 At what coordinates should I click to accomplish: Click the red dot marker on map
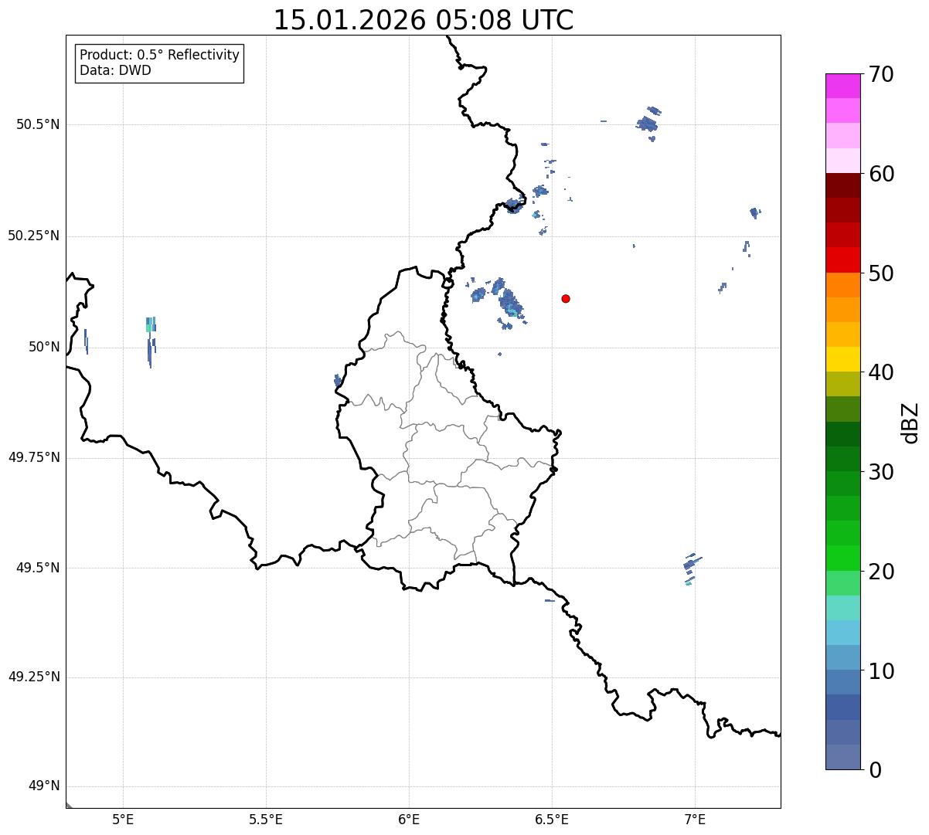566,298
